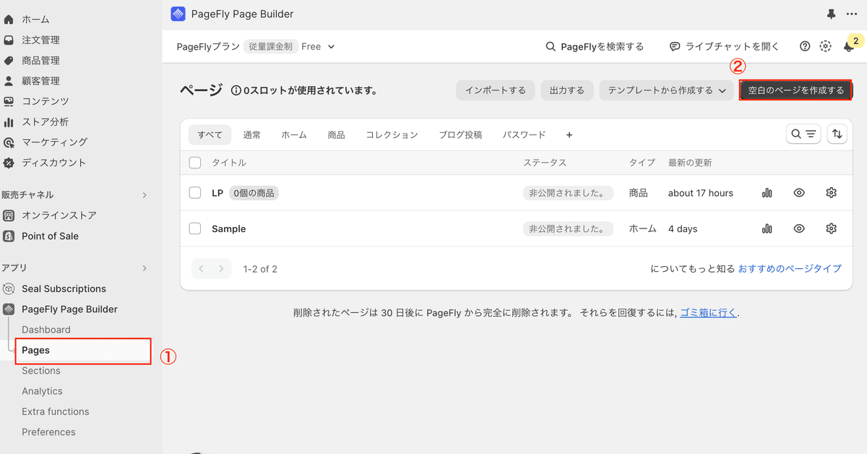The image size is (867, 454).
Task: Click the 出力する button
Action: tap(567, 90)
